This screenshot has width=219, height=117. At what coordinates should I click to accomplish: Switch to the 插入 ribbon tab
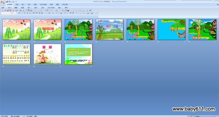23,4
